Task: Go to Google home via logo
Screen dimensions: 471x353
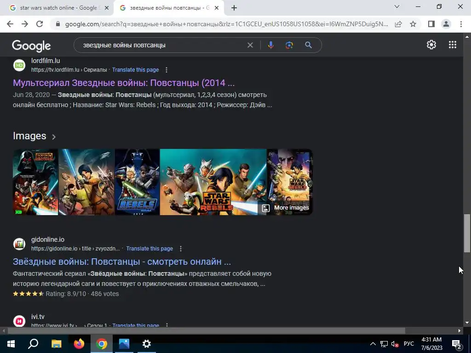Action: point(31,46)
